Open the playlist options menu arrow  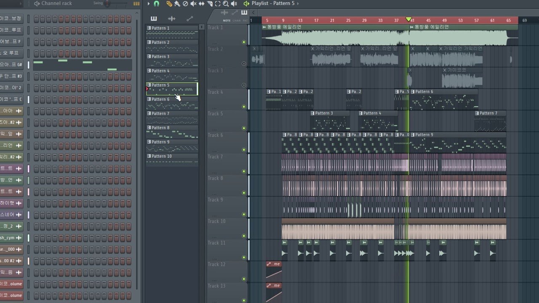tap(149, 3)
